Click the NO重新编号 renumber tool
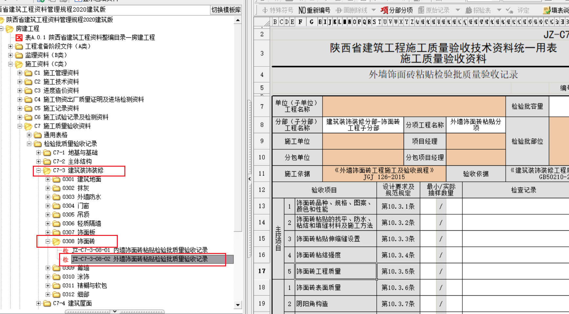Viewport: 569px width, 314px height. click(314, 10)
